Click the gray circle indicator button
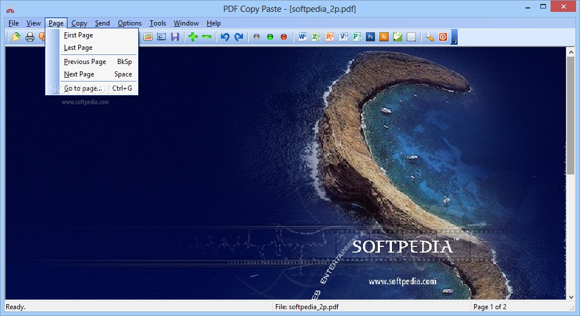 257,37
